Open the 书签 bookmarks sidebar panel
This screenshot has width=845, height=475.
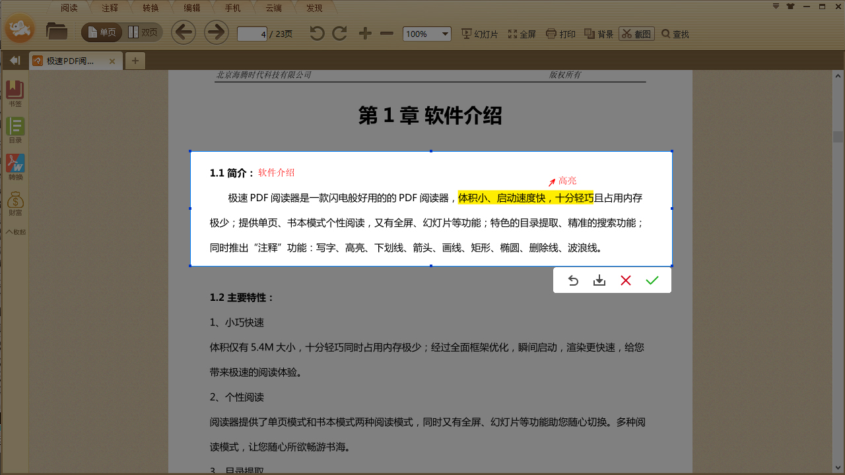(15, 94)
